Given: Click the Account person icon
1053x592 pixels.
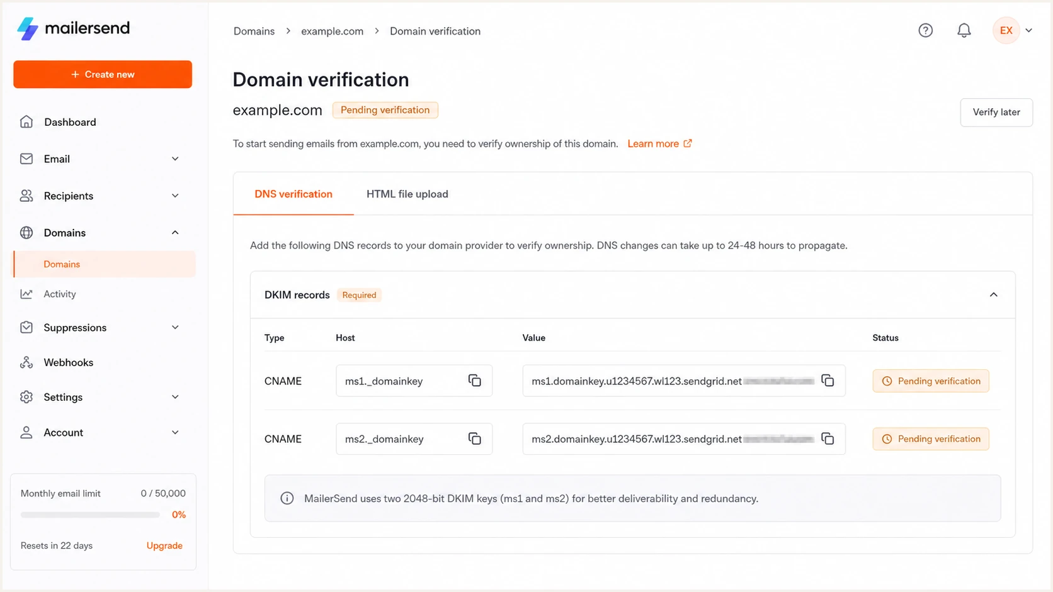Looking at the screenshot, I should pyautogui.click(x=26, y=432).
